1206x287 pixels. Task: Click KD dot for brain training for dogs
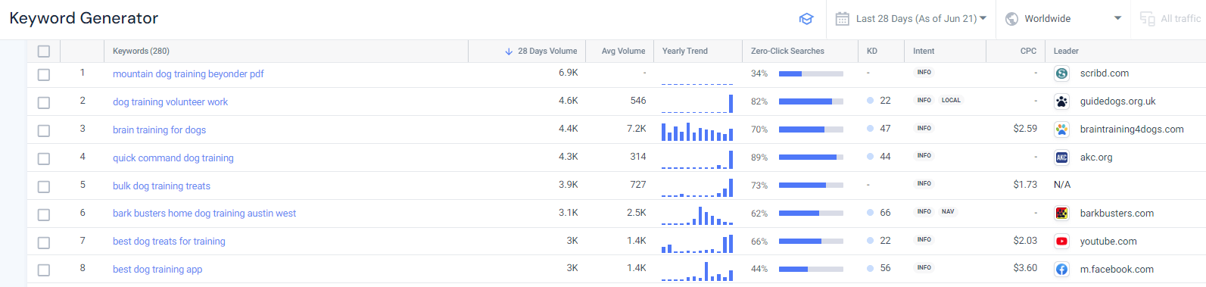[870, 129]
